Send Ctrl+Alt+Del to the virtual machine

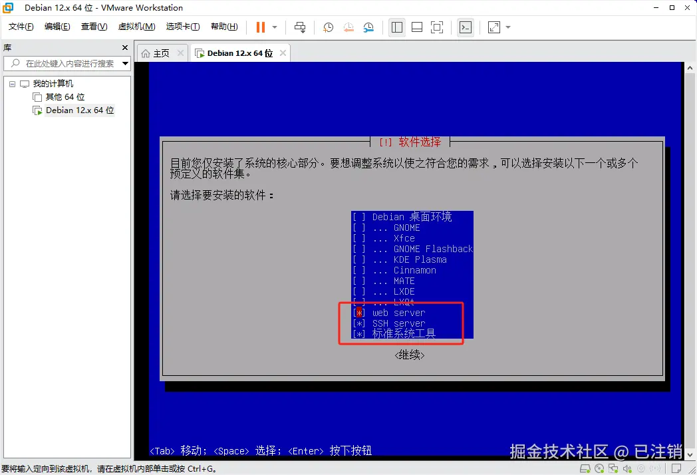(x=300, y=27)
